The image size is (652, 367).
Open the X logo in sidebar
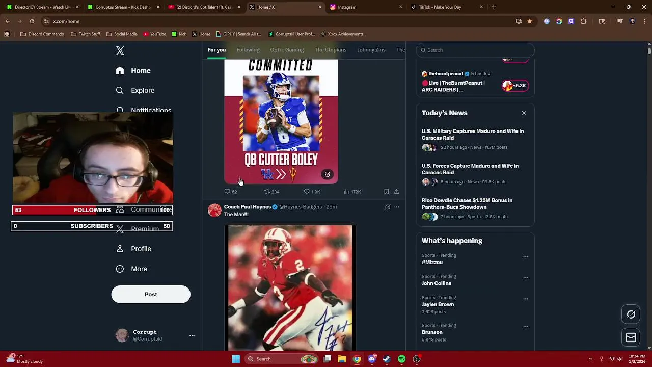(120, 50)
